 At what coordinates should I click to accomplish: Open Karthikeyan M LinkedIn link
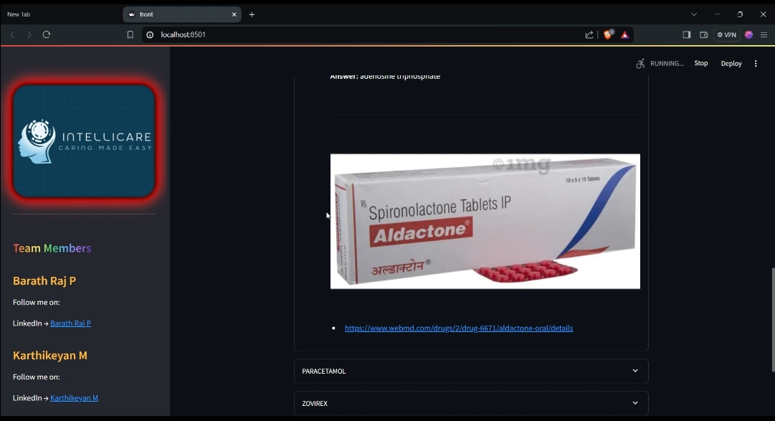(x=74, y=398)
